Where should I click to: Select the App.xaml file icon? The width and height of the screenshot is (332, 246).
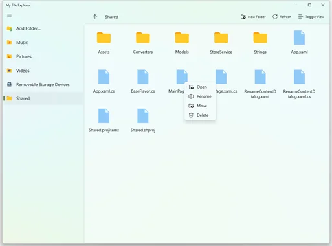[x=299, y=38]
